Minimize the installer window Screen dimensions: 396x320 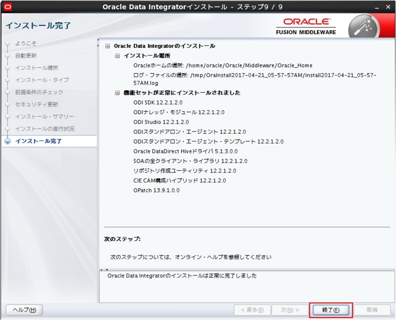click(x=377, y=7)
